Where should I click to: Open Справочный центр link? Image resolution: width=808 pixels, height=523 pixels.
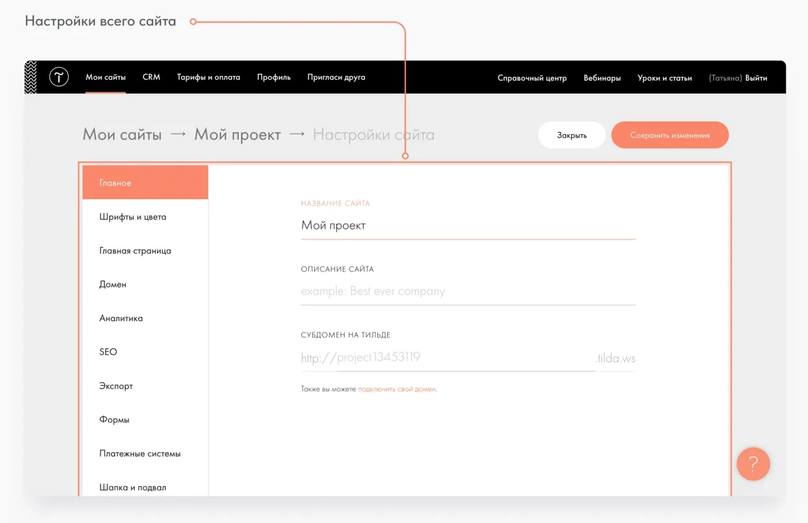[x=532, y=78]
